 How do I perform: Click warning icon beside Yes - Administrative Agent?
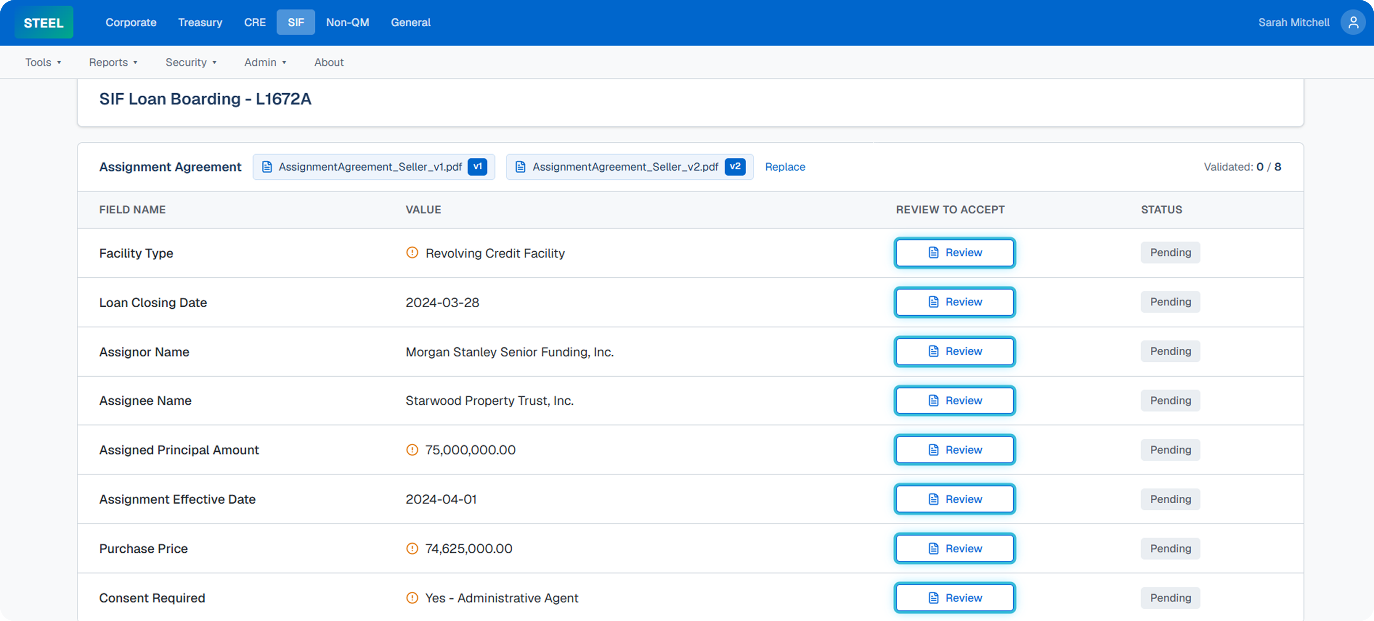tap(412, 598)
